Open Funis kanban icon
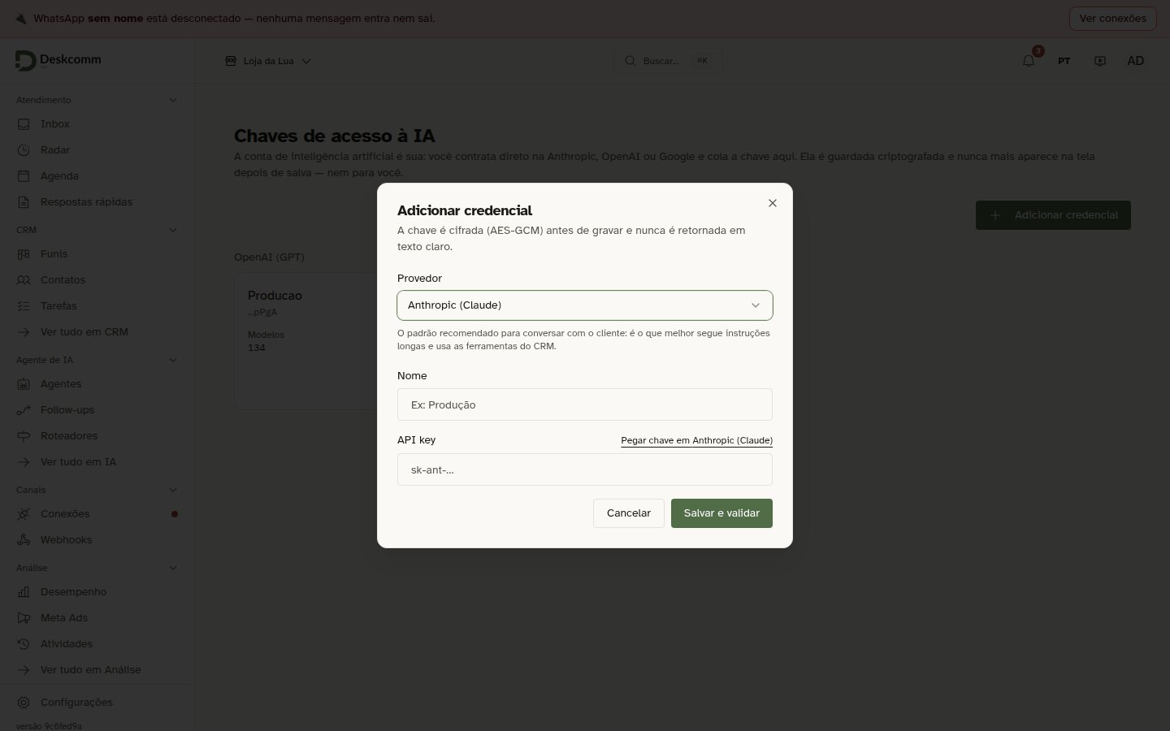1170x731 pixels. pyautogui.click(x=24, y=254)
